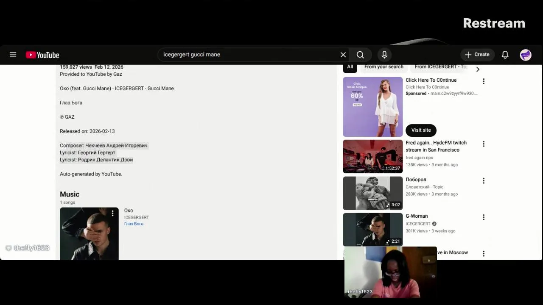Open G-Woman video thumbnail

pos(372,230)
